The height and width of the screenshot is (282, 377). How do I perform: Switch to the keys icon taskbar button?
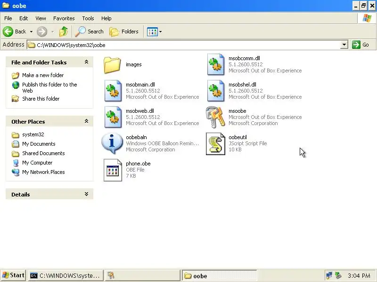pos(142,276)
